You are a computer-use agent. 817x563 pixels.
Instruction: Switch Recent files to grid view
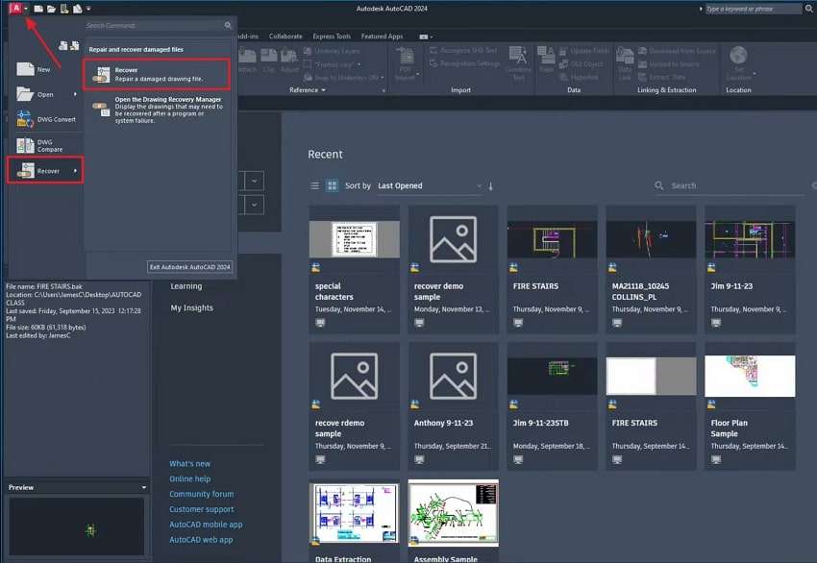(x=332, y=185)
